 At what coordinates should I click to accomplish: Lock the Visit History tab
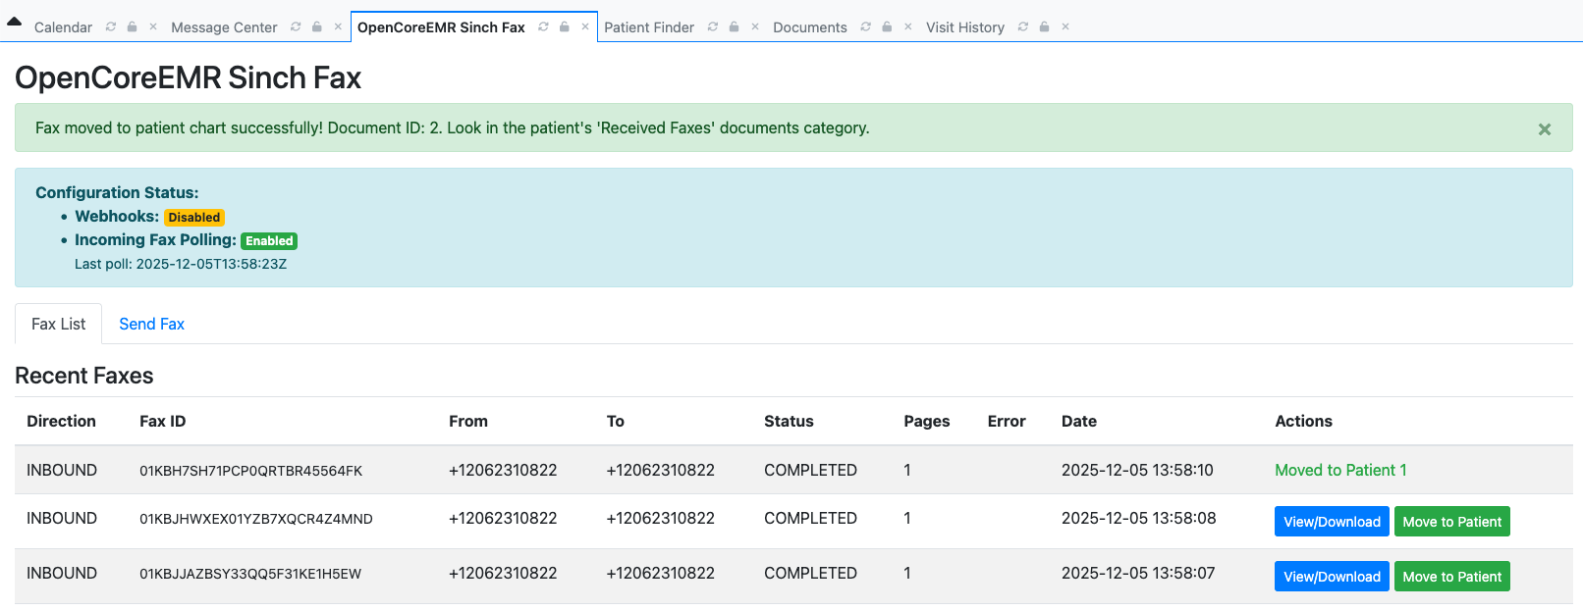point(1045,26)
